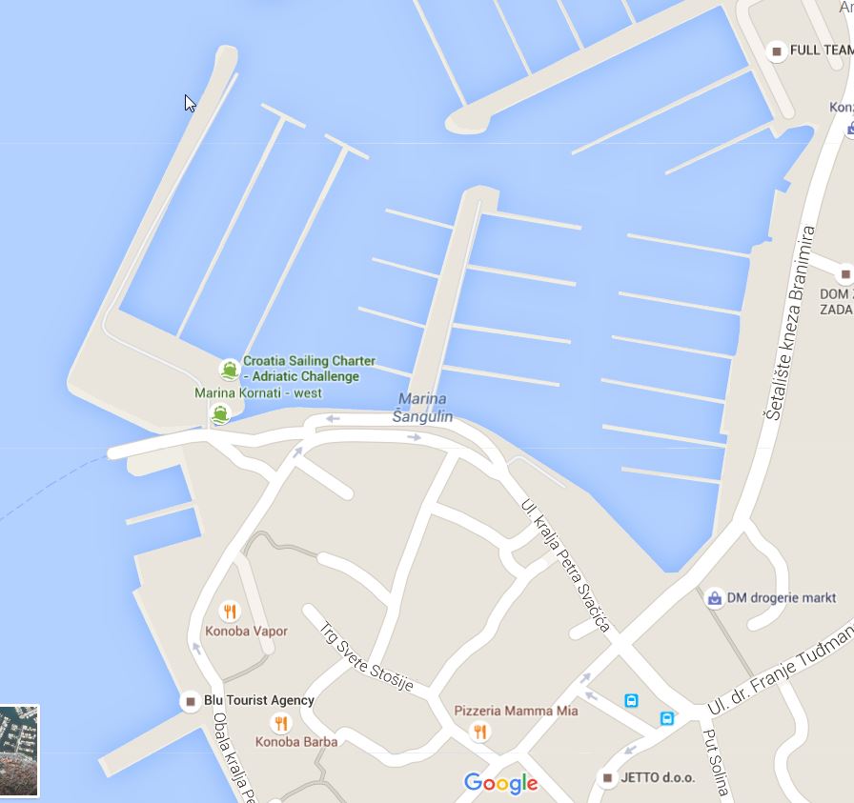The width and height of the screenshot is (854, 803).
Task: Open the Pizzeria Mamma Mia text label
Action: tap(516, 711)
